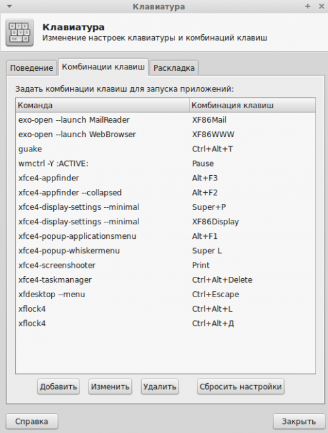
Task: Select the xfce4-taskmanager Ctrl+Alt+Delete row
Action: (165, 280)
